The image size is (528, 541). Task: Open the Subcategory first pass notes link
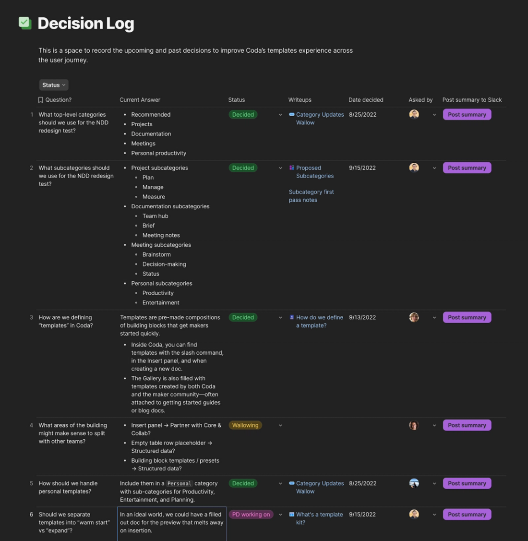[x=311, y=196]
